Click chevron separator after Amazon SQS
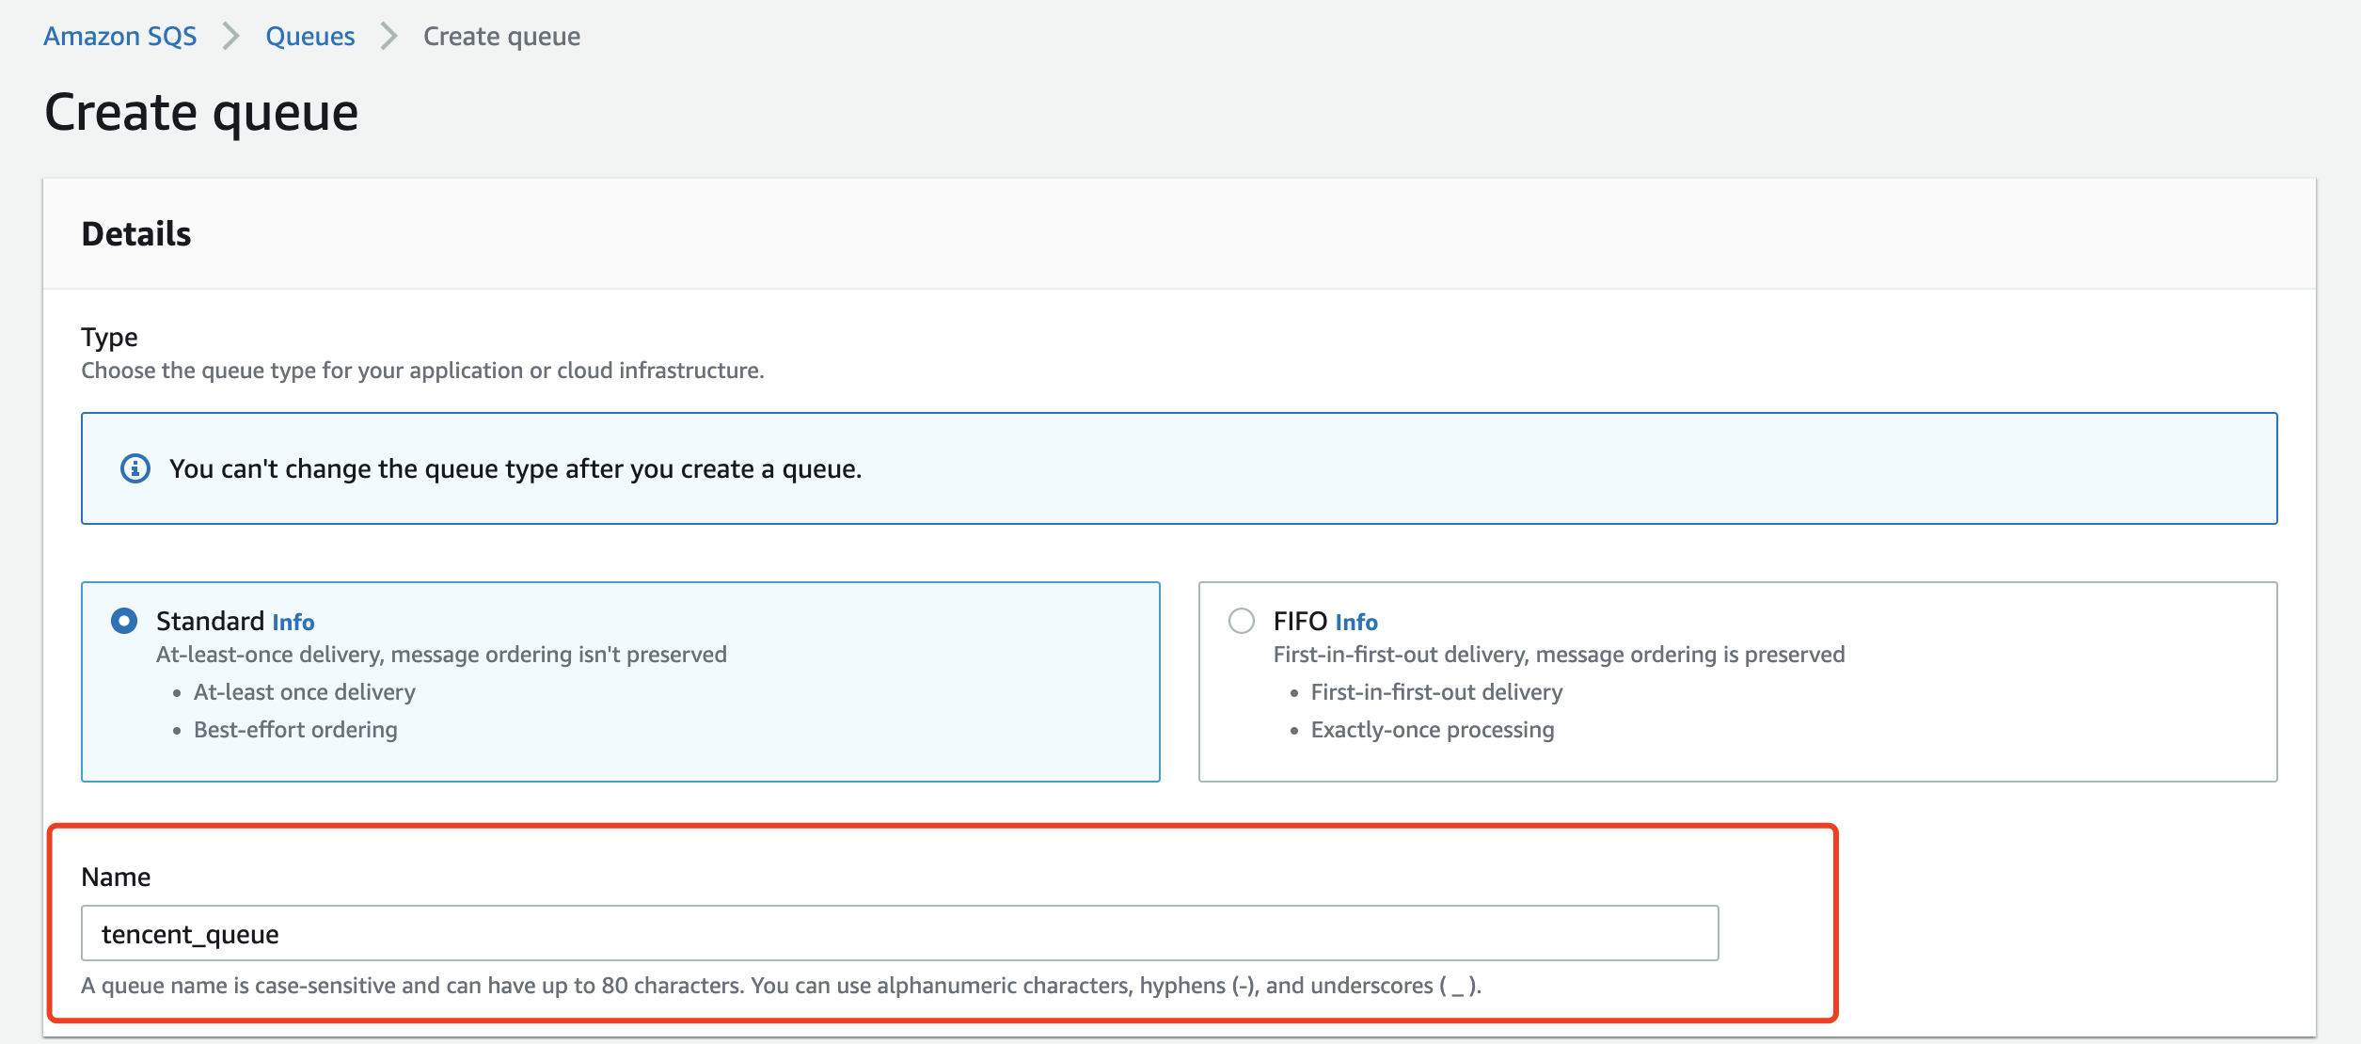This screenshot has width=2361, height=1044. tap(231, 37)
